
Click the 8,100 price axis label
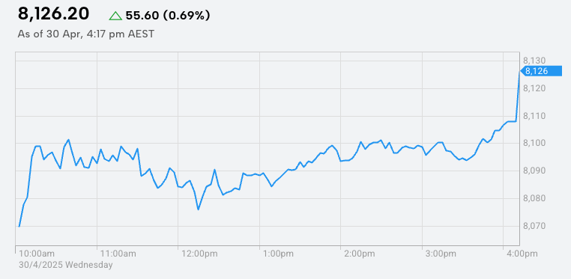pos(534,143)
